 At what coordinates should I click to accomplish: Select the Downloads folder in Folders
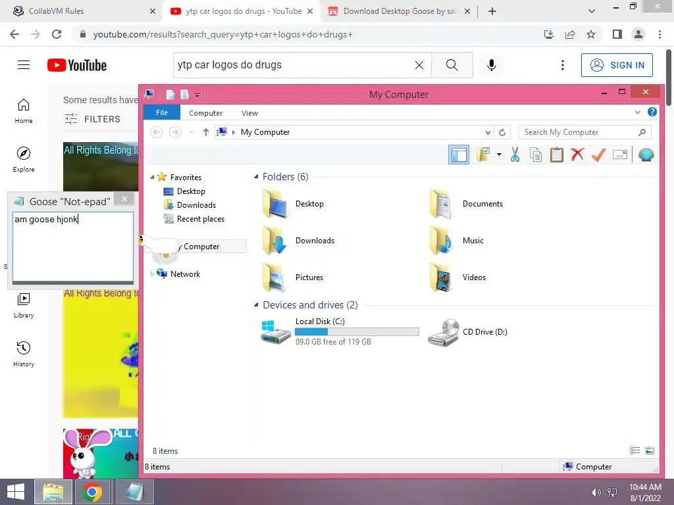coord(298,241)
